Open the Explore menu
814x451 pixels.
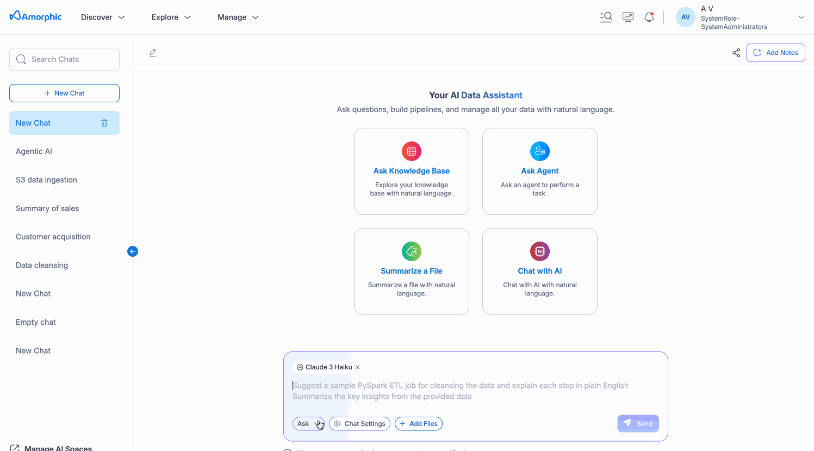pyautogui.click(x=171, y=17)
